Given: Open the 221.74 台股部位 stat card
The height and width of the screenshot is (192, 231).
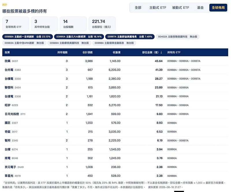Looking at the screenshot, I should [102, 24].
